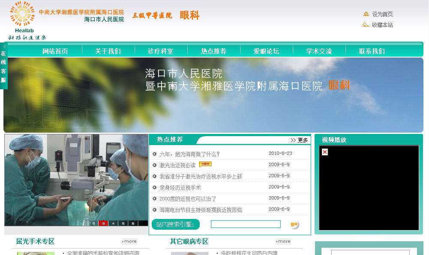429x255 pixels.
Task: Open the 诊疗科室 menu item
Action: [161, 51]
